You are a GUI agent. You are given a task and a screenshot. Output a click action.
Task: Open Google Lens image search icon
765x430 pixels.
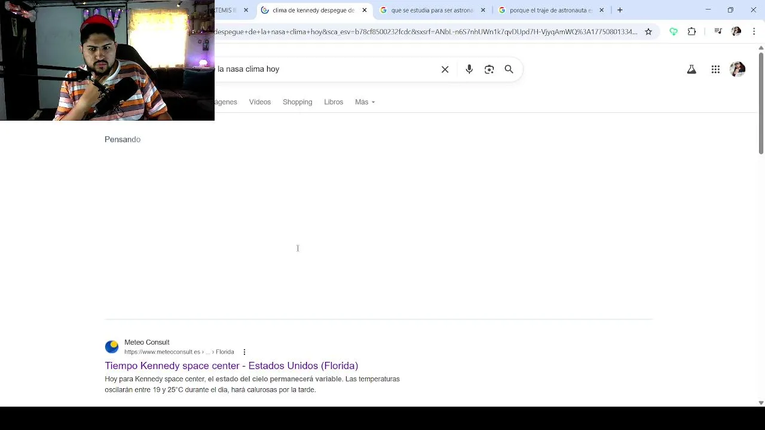489,69
